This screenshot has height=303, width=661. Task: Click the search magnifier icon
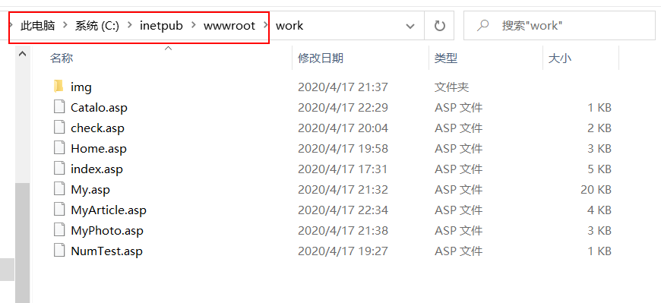point(482,25)
